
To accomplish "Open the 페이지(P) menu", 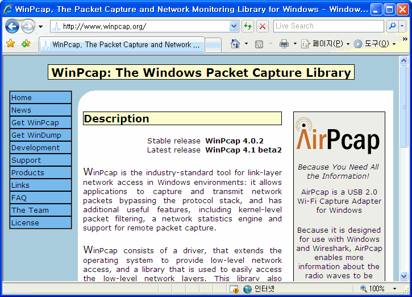I will (325, 44).
